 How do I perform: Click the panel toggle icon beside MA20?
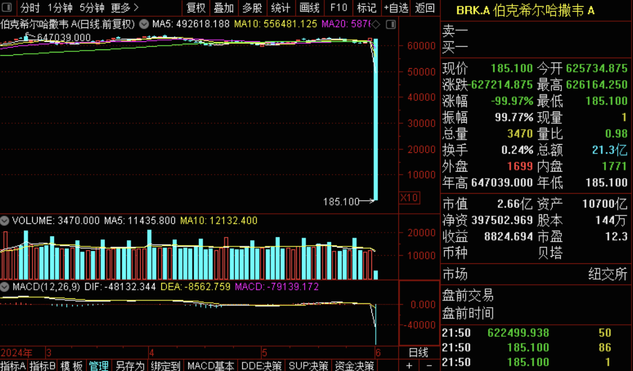click(391, 24)
